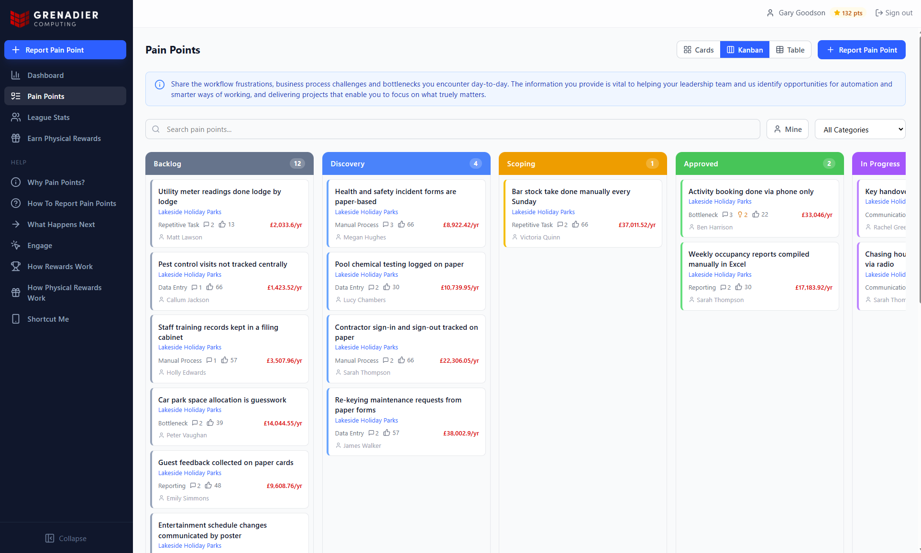Collapse the sidebar
The width and height of the screenshot is (921, 553).
(x=66, y=538)
